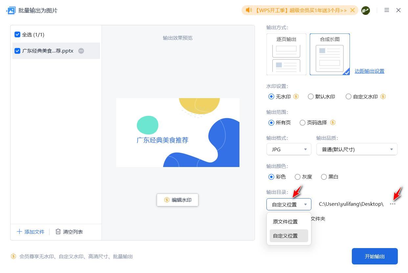Close the batch export dialog window
Image resolution: width=408 pixels, height=273 pixels.
pyautogui.click(x=398, y=10)
